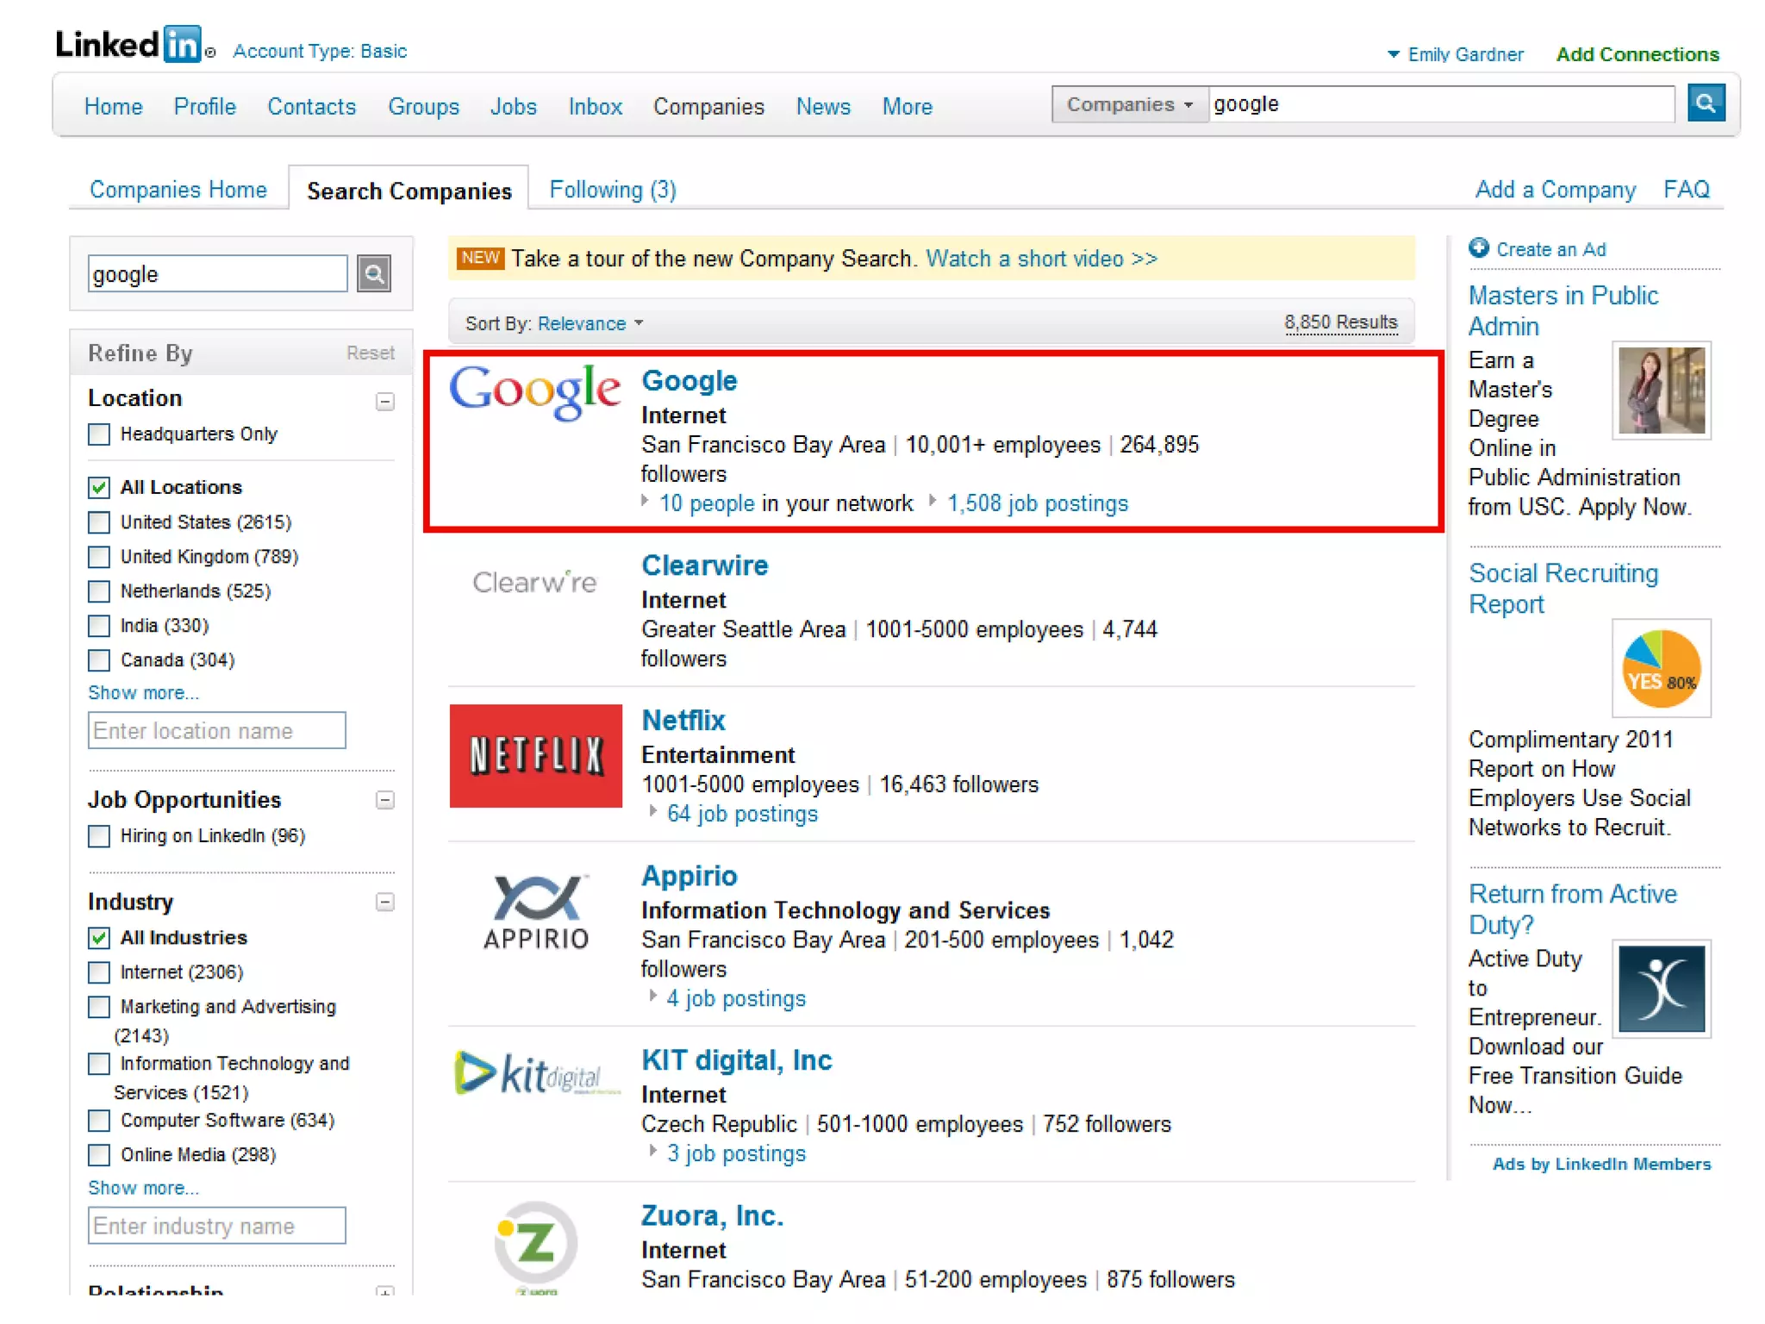Enable the Headquarters Only checkbox
1765x1324 pixels.
pos(100,434)
